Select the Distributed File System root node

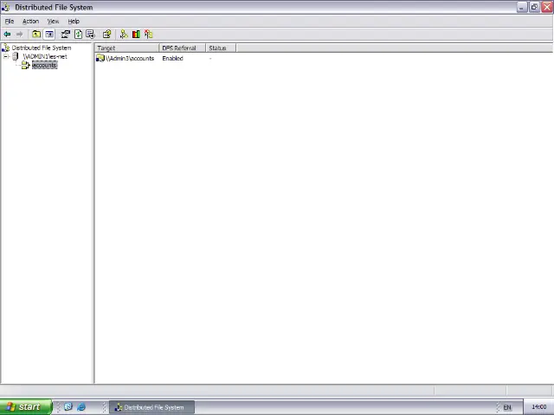[x=41, y=48]
